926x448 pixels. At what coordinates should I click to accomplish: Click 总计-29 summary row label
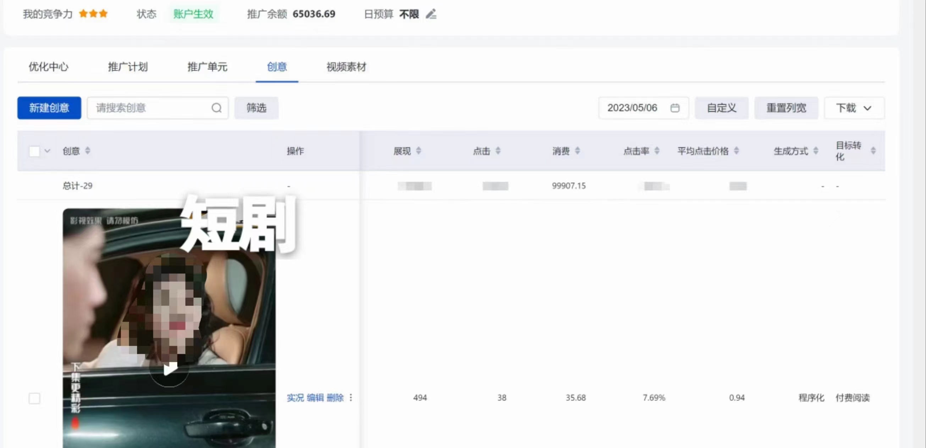coord(78,186)
